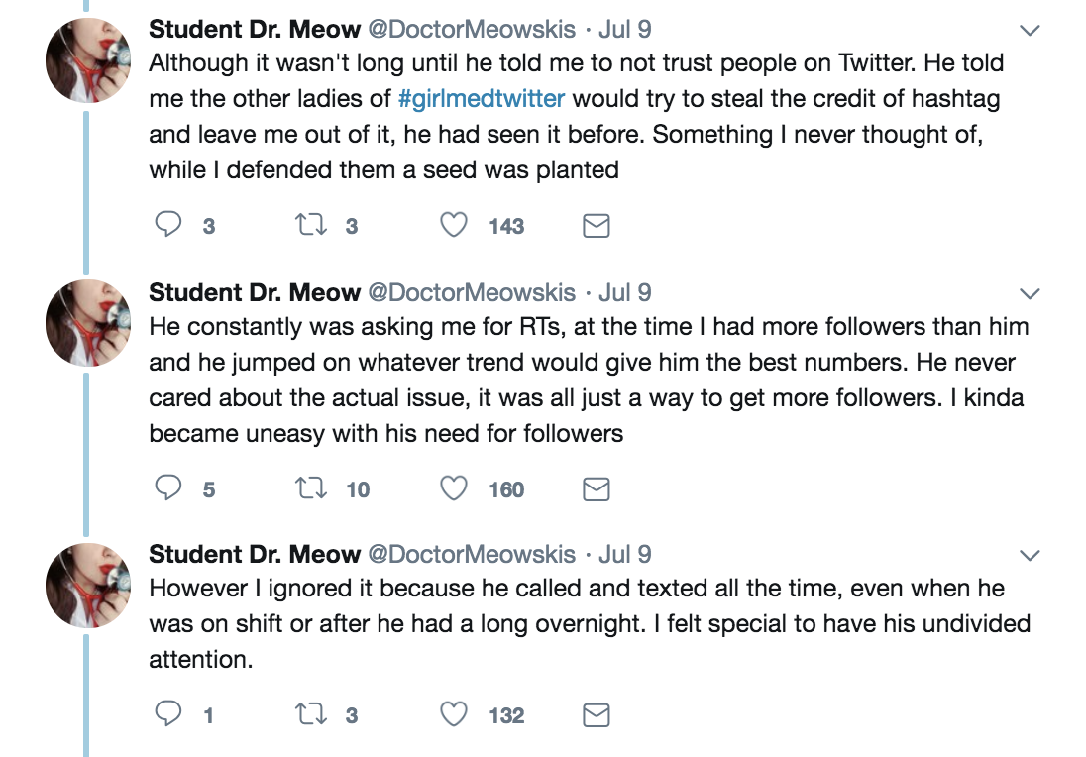Expand options on the bottom tweet
1086x757 pixels.
1028,557
